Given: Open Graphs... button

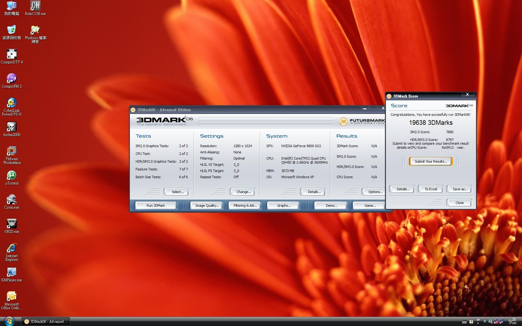Looking at the screenshot, I should pos(284,206).
